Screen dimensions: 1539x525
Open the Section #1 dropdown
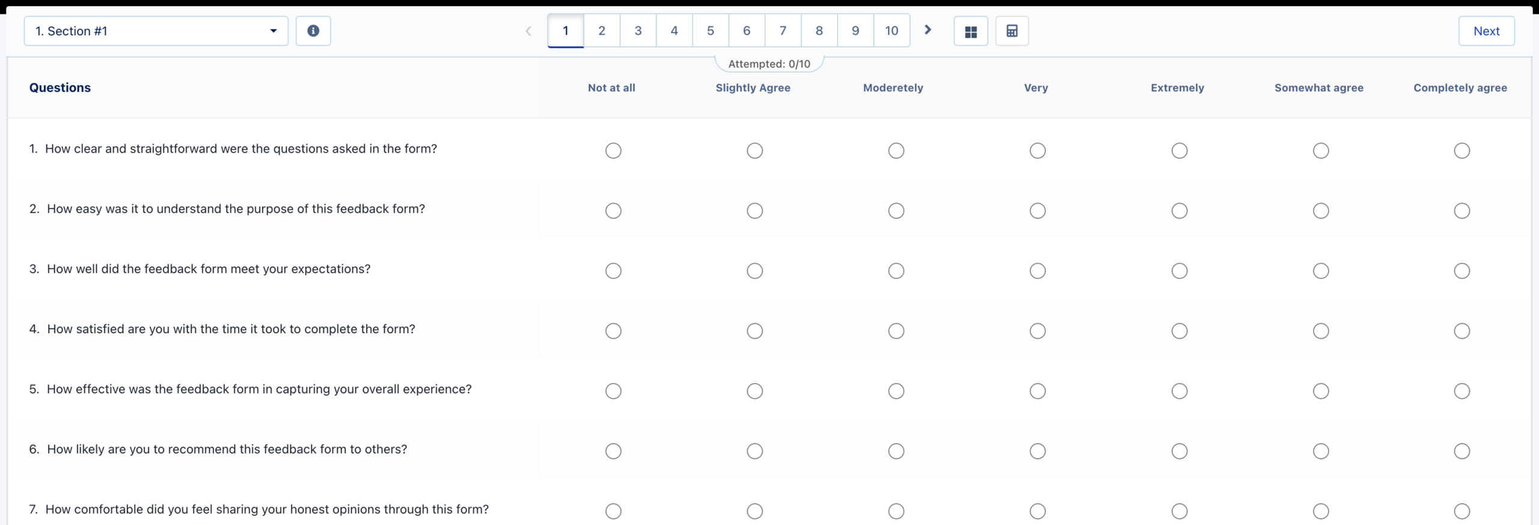tap(156, 31)
